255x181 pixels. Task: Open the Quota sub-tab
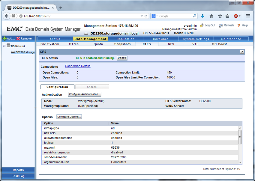[98, 44]
